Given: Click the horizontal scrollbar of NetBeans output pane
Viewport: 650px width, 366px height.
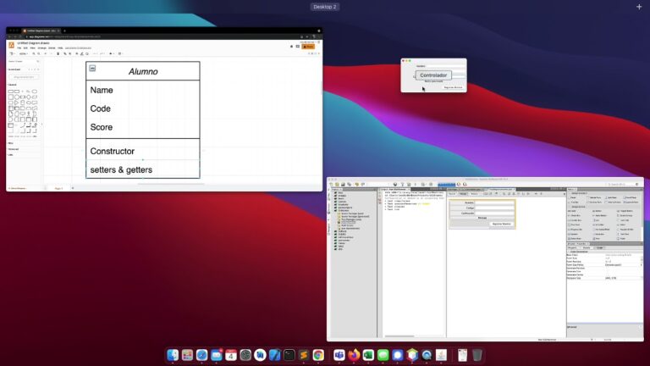Looking at the screenshot, I should click(x=399, y=336).
